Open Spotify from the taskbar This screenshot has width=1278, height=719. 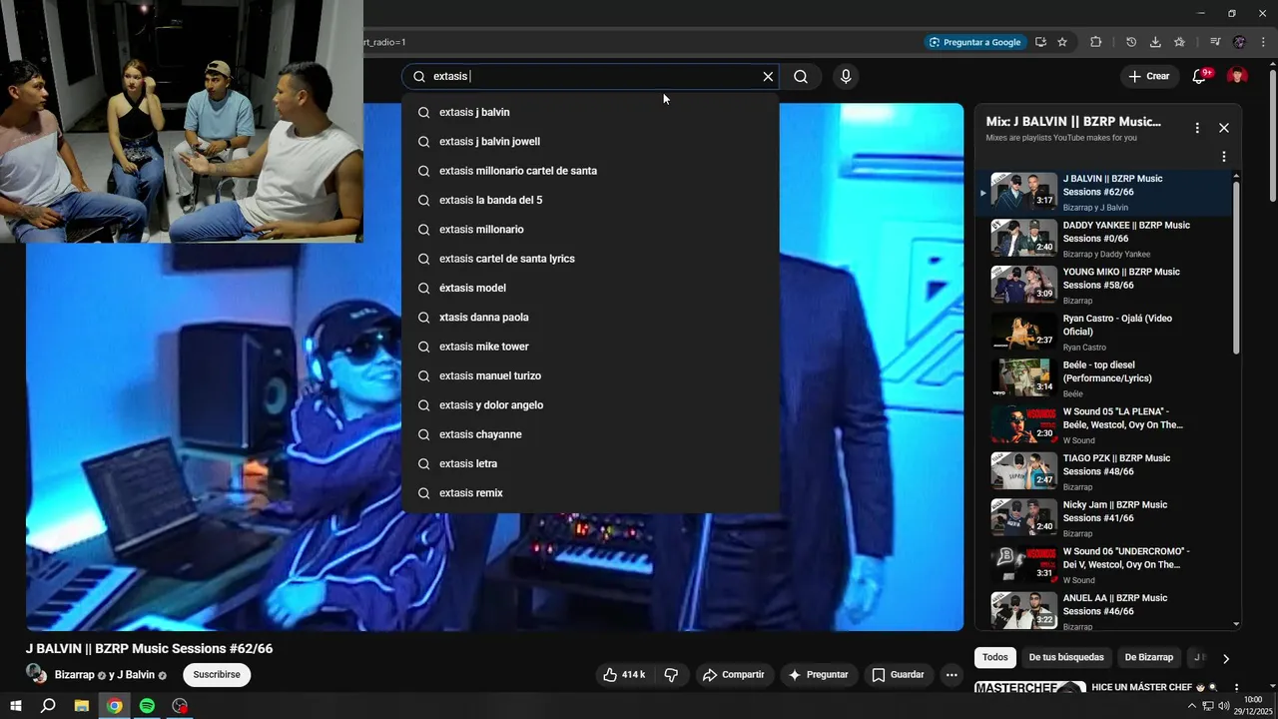click(x=147, y=706)
